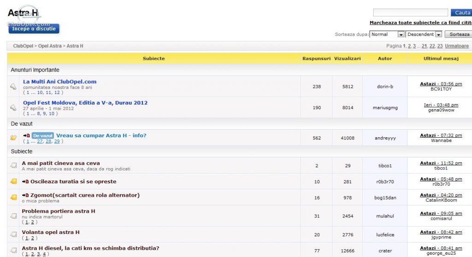This screenshot has height=257, width=472.
Task: Open Volanta opel astra H thread
Action: pos(51,232)
